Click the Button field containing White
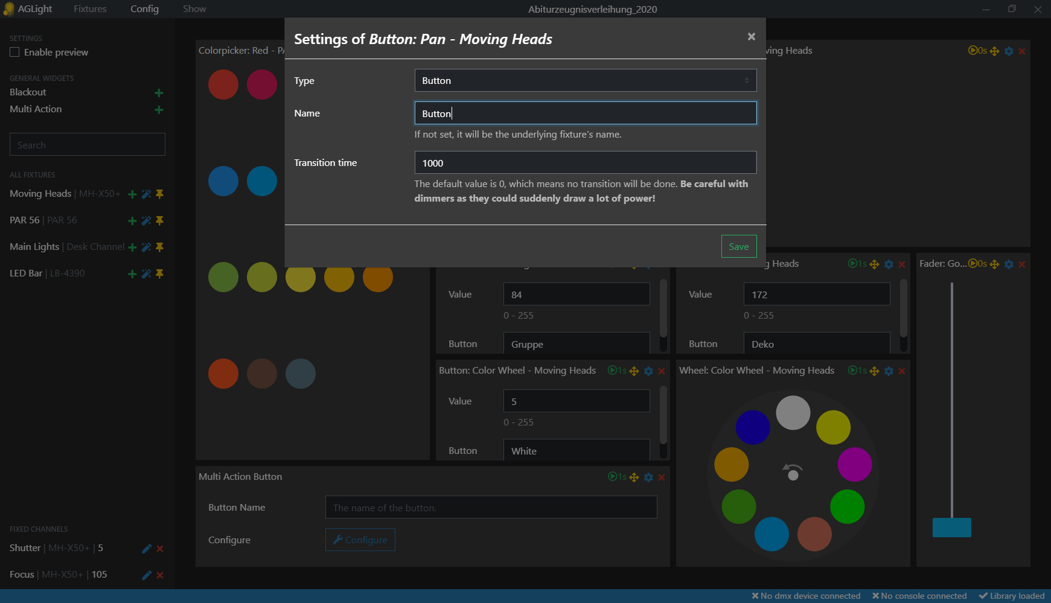The width and height of the screenshot is (1051, 603). tap(577, 450)
